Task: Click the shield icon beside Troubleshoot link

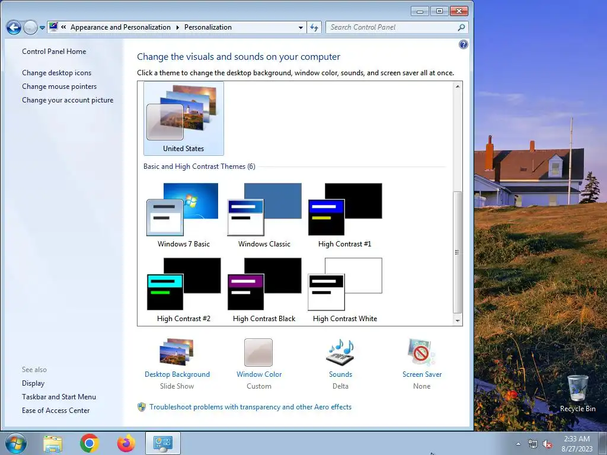Action: point(142,407)
